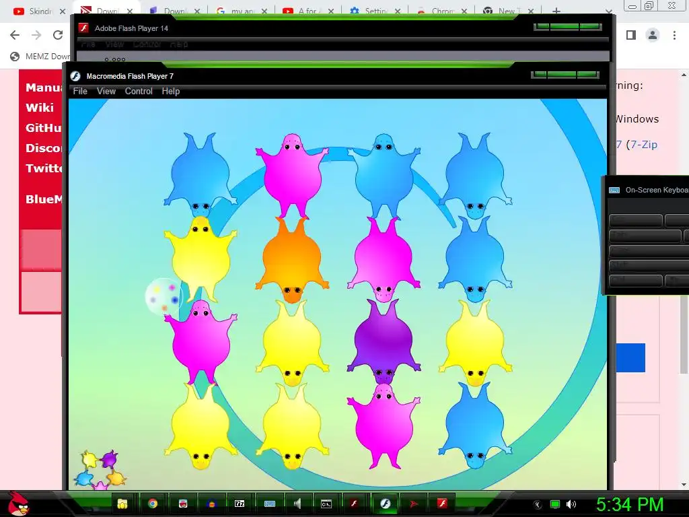Open the Chrome tab search chevron
Screen dimensions: 689x517
(x=608, y=11)
